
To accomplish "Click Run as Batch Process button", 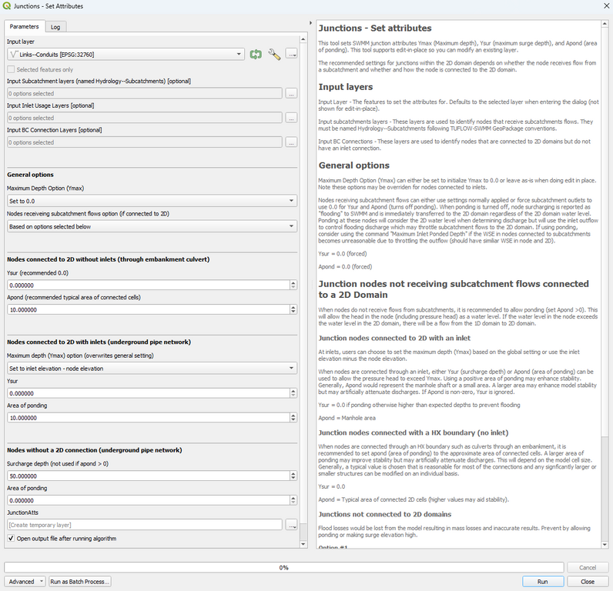I will [80, 582].
